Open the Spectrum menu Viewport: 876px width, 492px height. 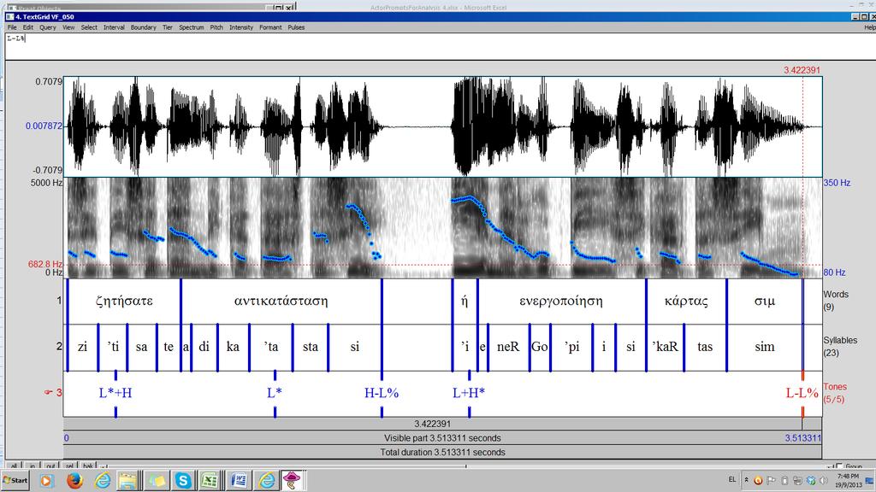click(x=191, y=27)
